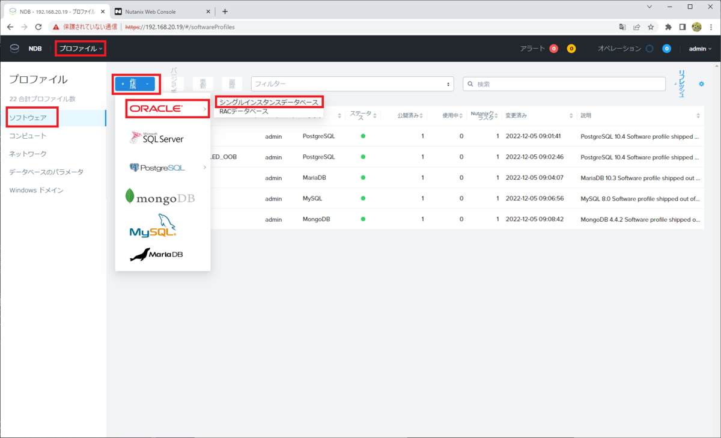Viewport: 721px width, 438px height.
Task: Select シングルインスタンスデータベース submenu item
Action: [269, 103]
